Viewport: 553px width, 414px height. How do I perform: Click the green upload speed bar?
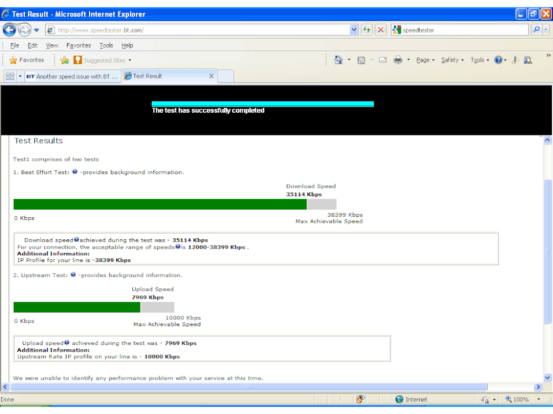click(77, 307)
